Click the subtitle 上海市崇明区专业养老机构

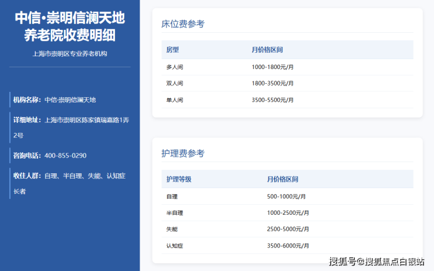pos(70,54)
